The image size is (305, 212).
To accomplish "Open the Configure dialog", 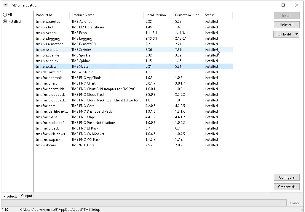I will coord(286,177).
